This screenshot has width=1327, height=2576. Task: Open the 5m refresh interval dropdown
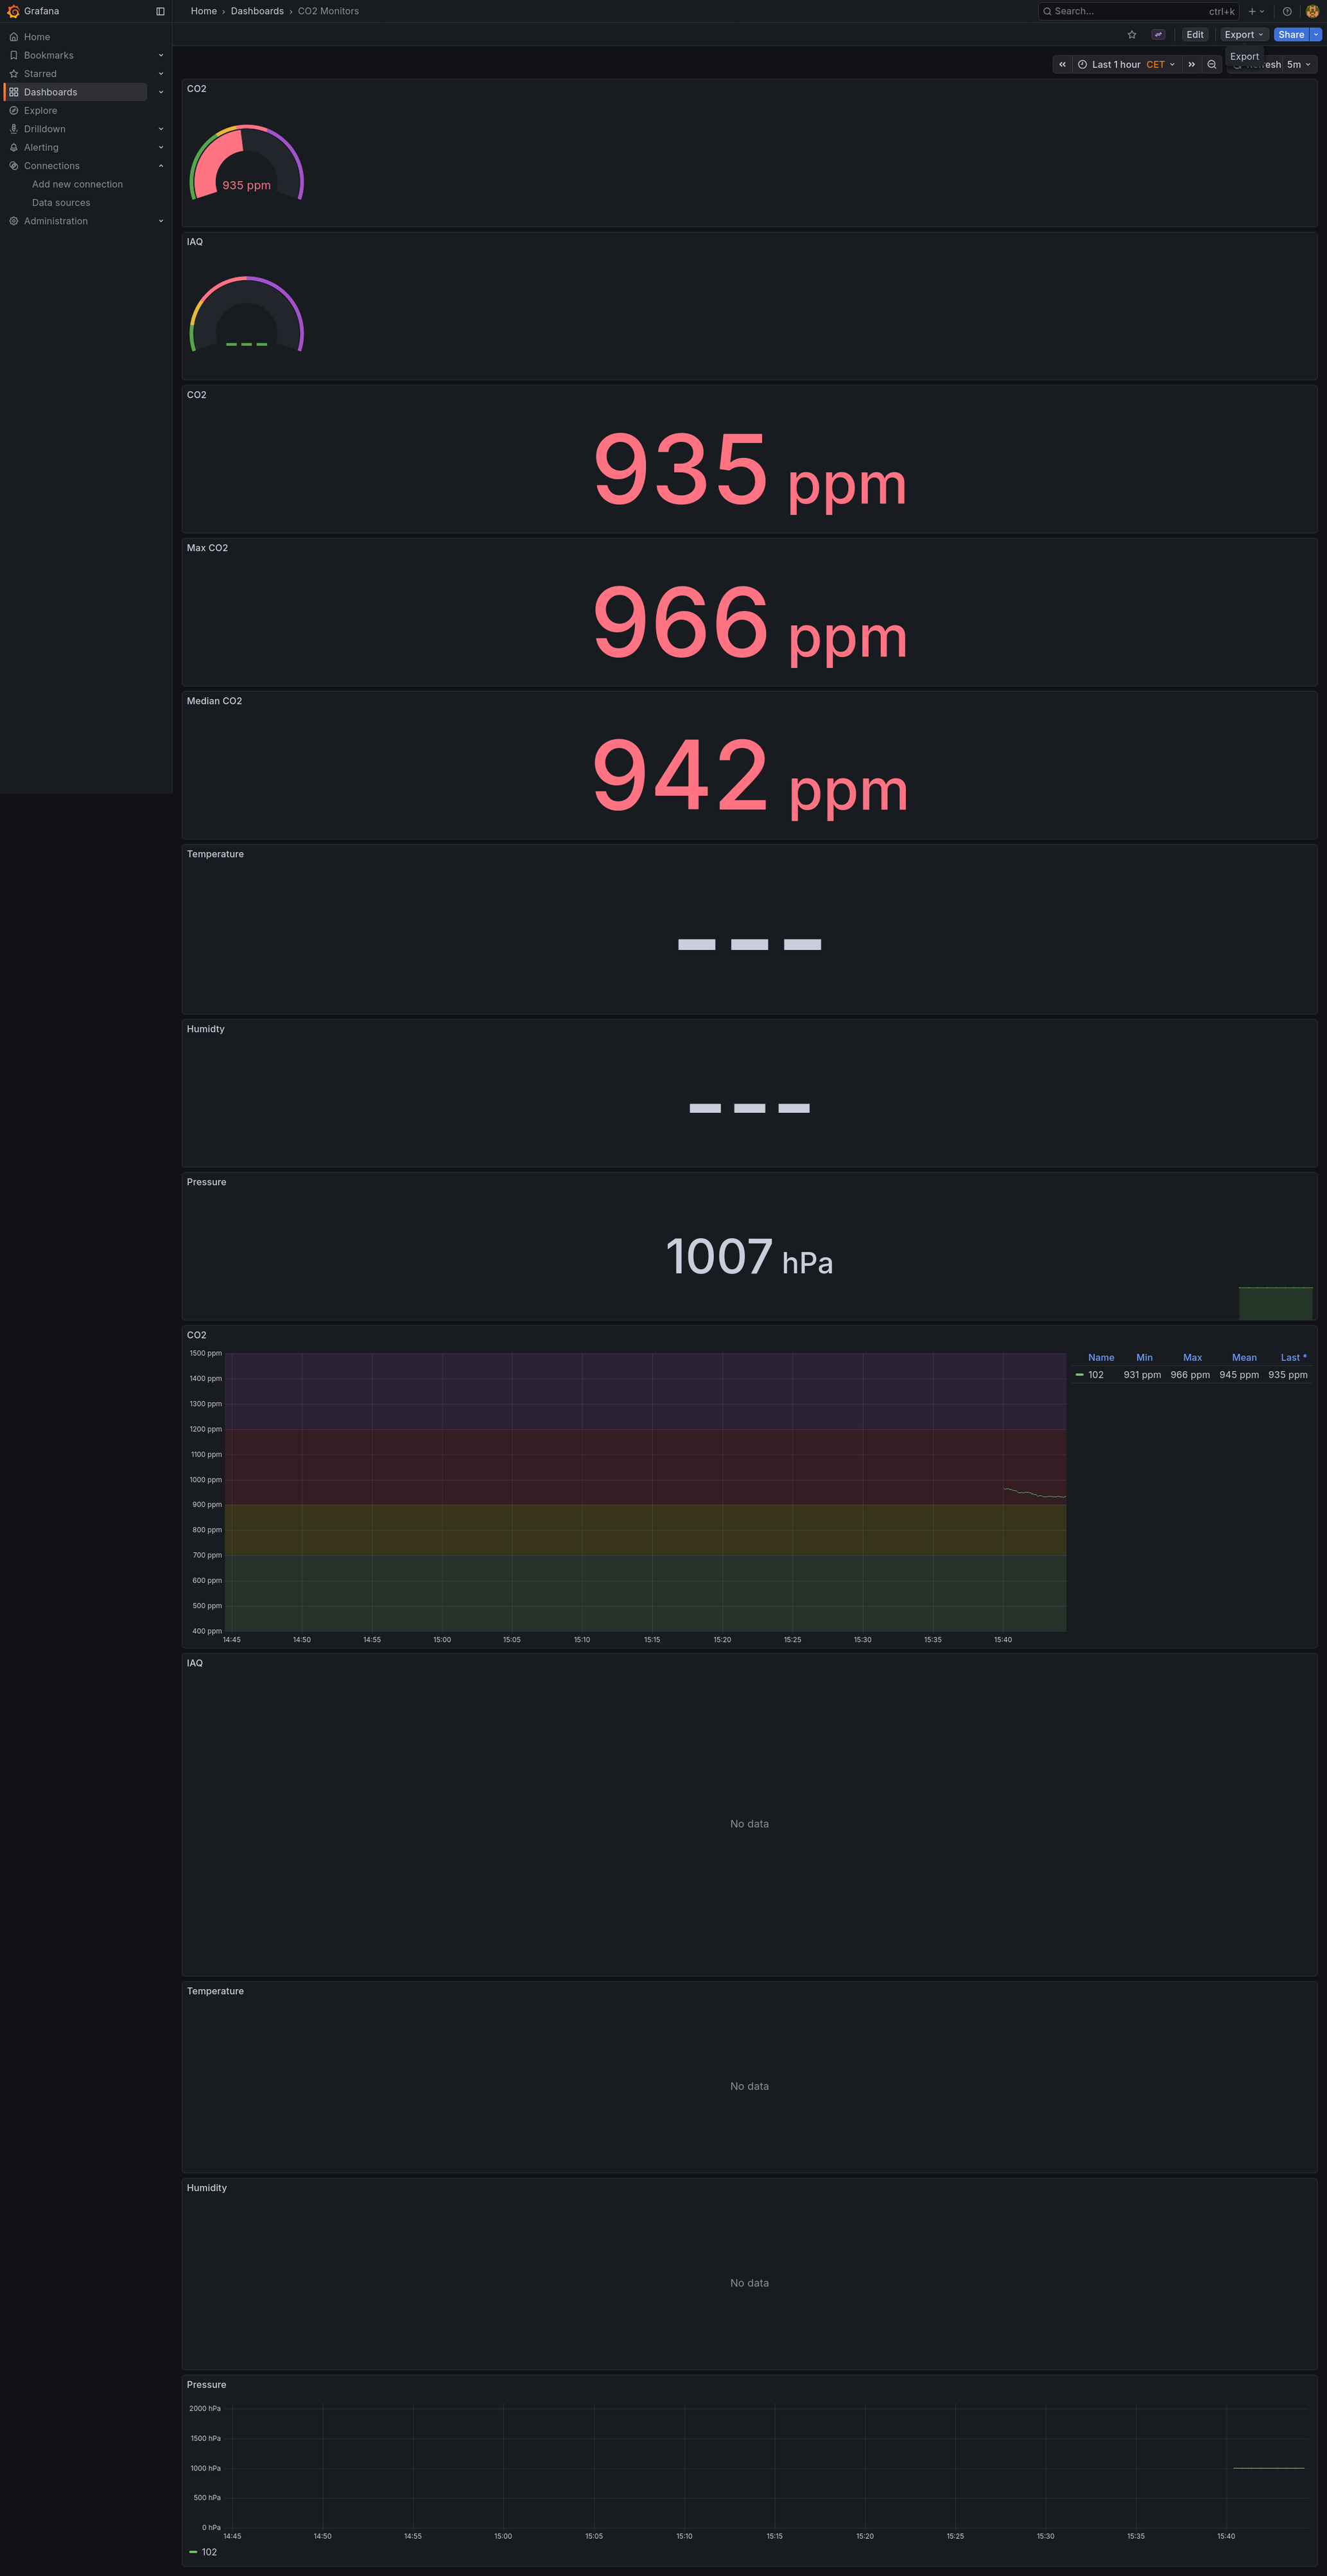pyautogui.click(x=1298, y=65)
